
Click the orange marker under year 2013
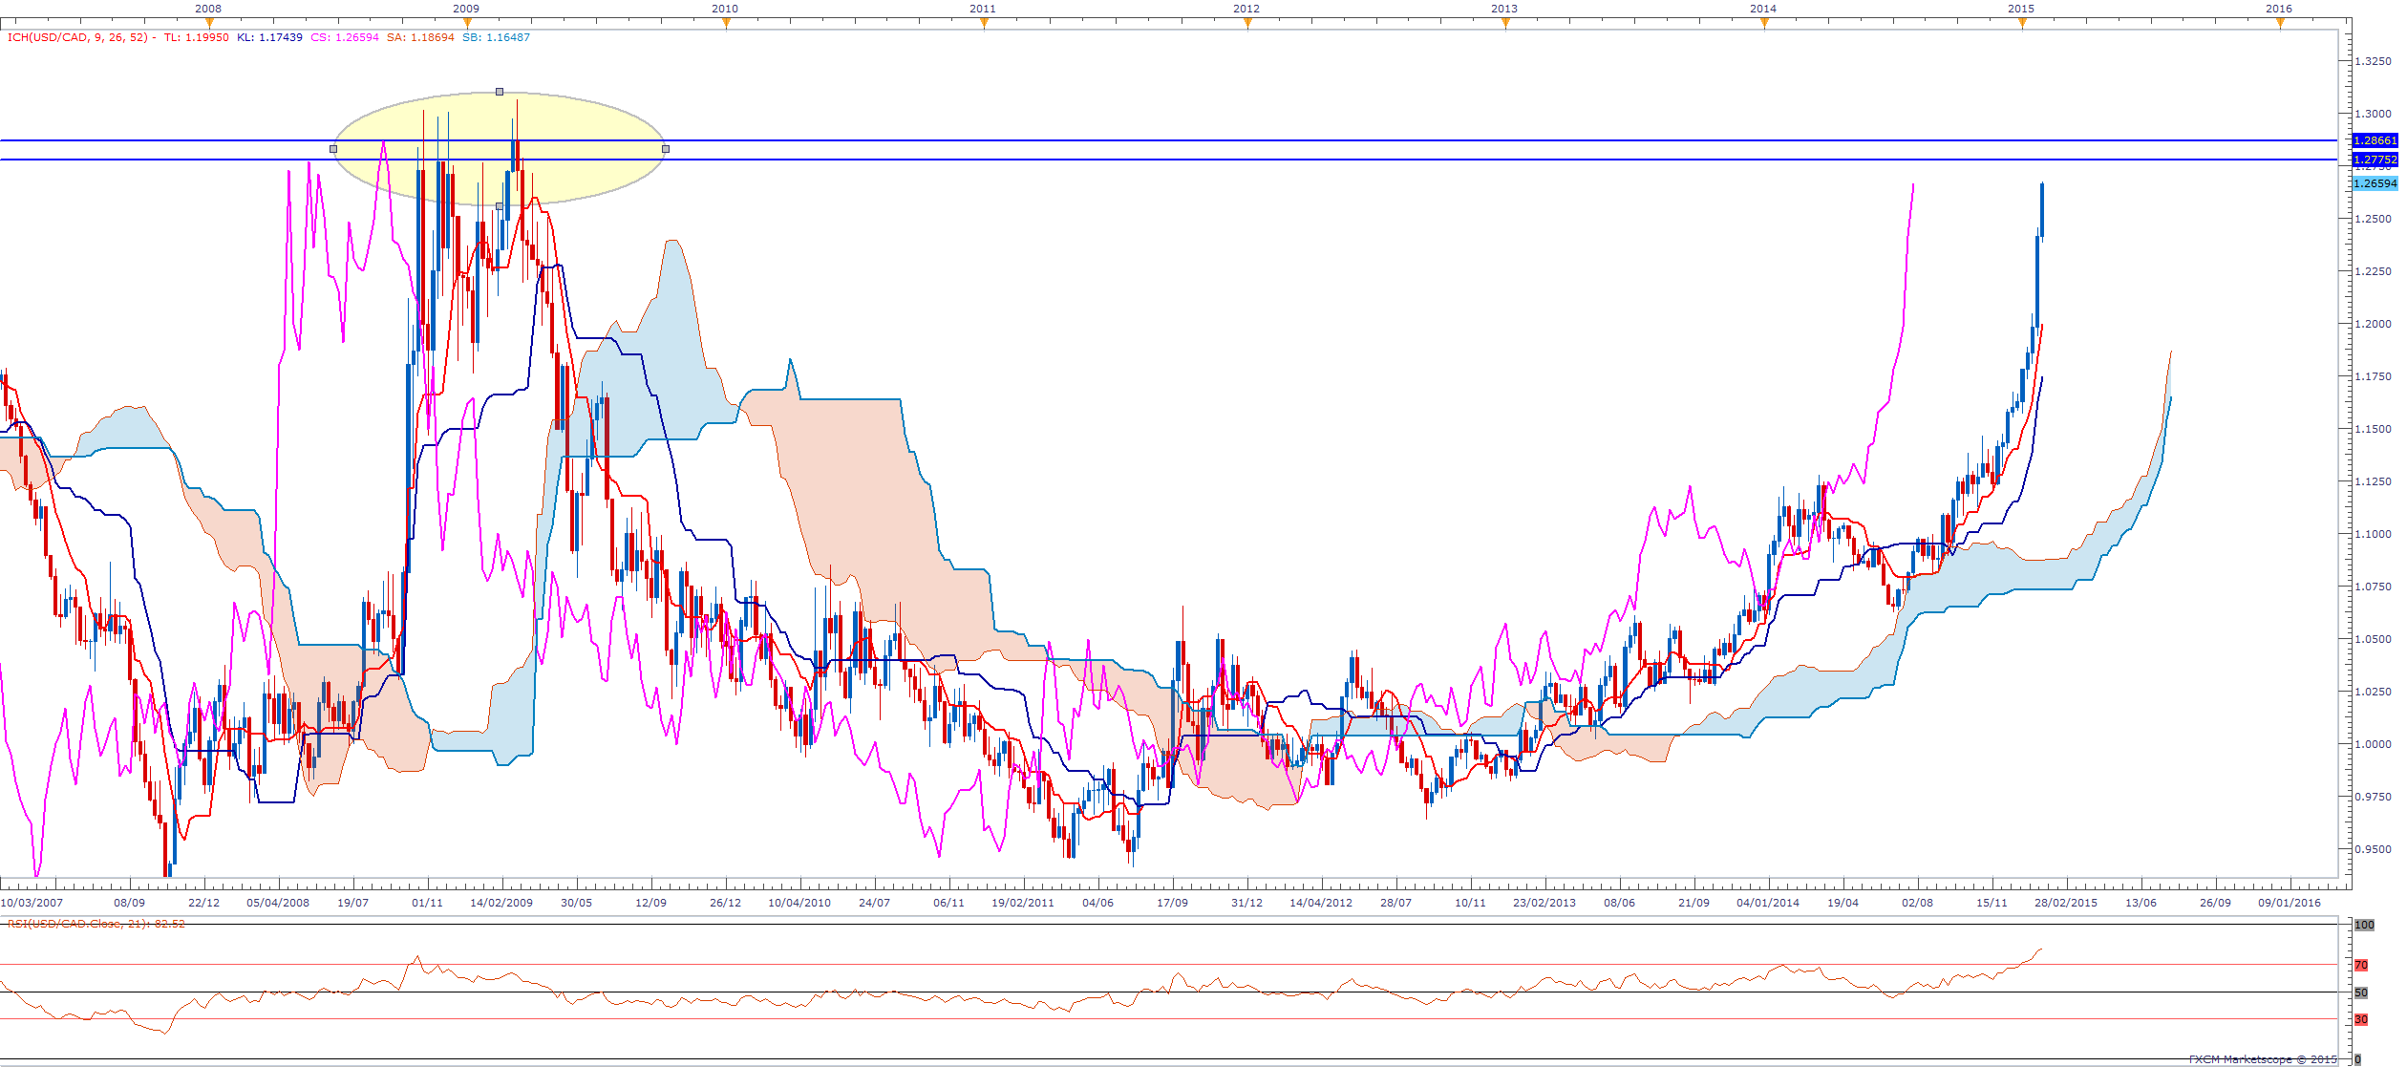pos(1505,24)
